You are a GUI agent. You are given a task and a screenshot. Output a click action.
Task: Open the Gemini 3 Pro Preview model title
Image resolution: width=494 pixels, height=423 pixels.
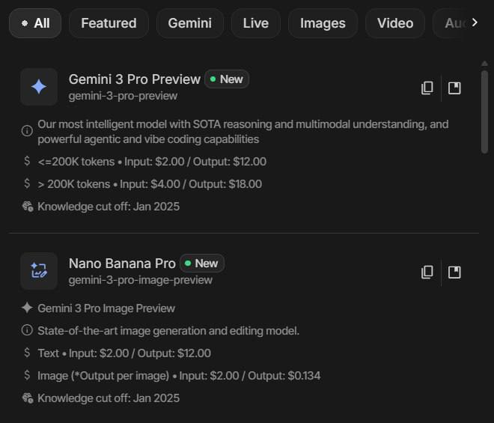pos(135,79)
